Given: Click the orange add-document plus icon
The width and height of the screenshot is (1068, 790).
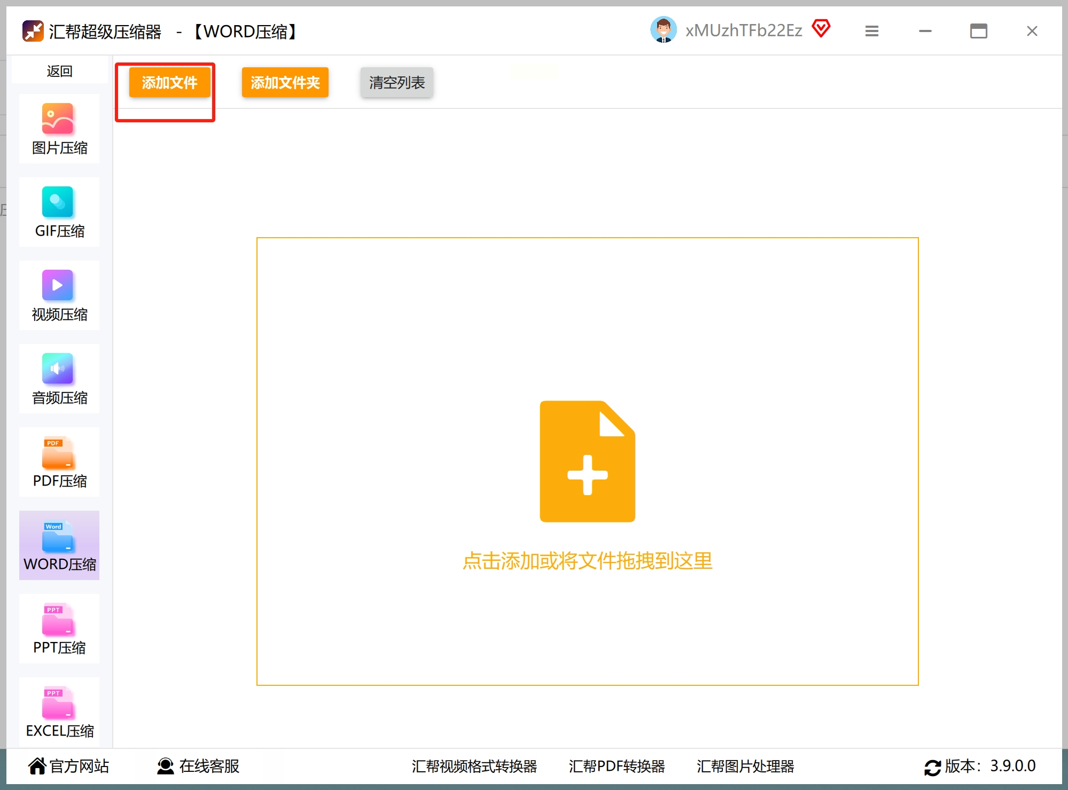Looking at the screenshot, I should [587, 461].
